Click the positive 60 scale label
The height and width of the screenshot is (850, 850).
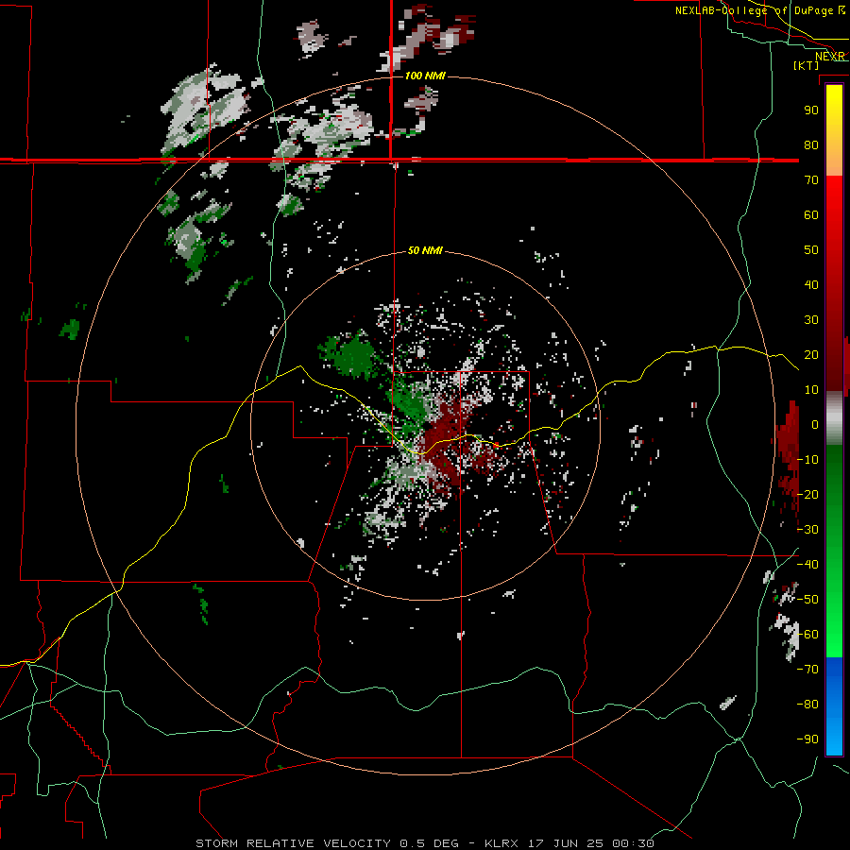[x=811, y=214]
